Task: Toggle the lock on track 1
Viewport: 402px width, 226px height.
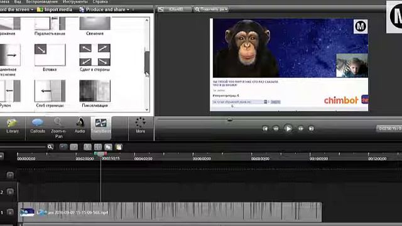Action: (10, 212)
